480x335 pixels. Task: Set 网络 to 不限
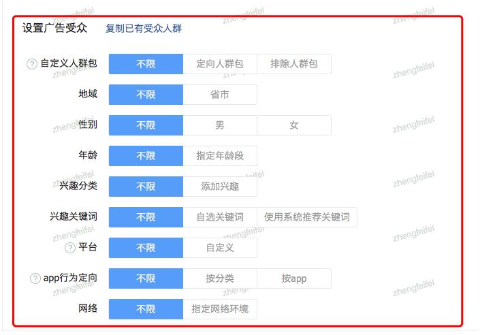[x=146, y=309]
